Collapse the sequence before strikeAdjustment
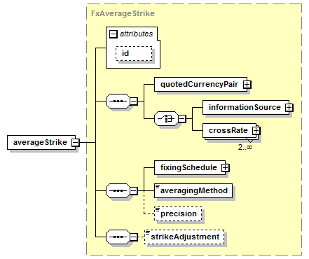This screenshot has height=259, width=309. point(133,237)
